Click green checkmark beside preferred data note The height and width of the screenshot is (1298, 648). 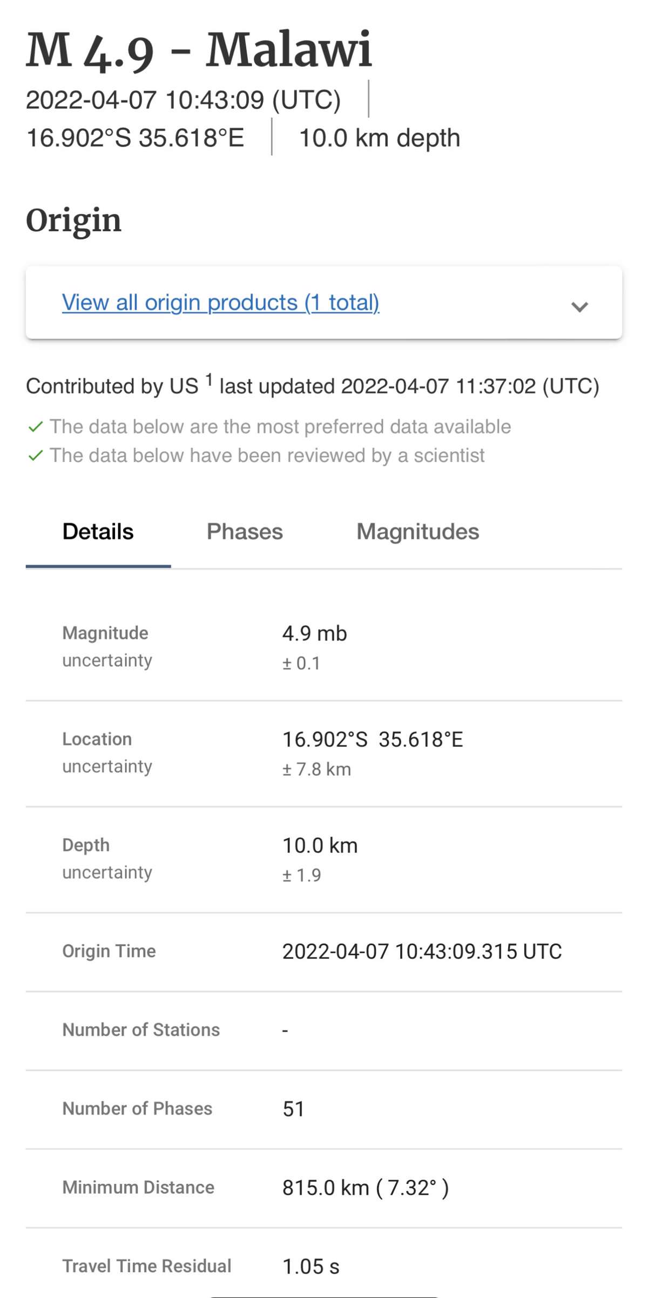point(35,427)
